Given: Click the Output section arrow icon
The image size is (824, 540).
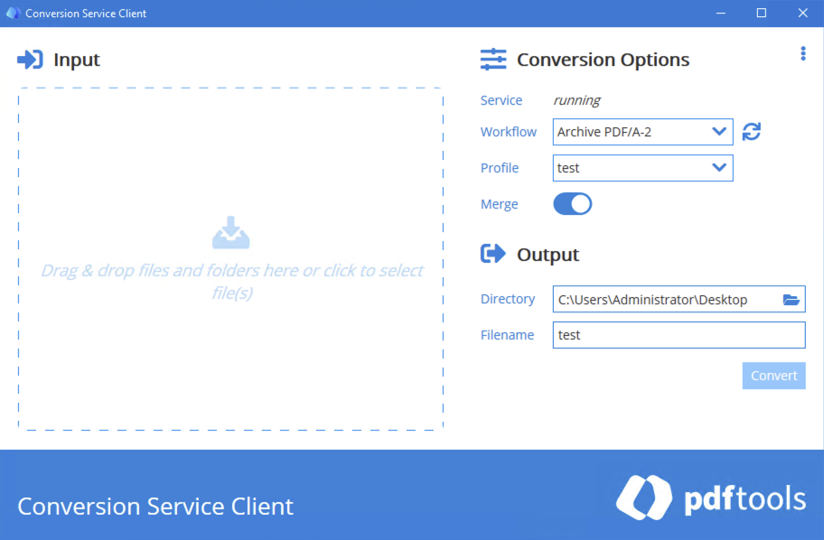Looking at the screenshot, I should [x=493, y=254].
